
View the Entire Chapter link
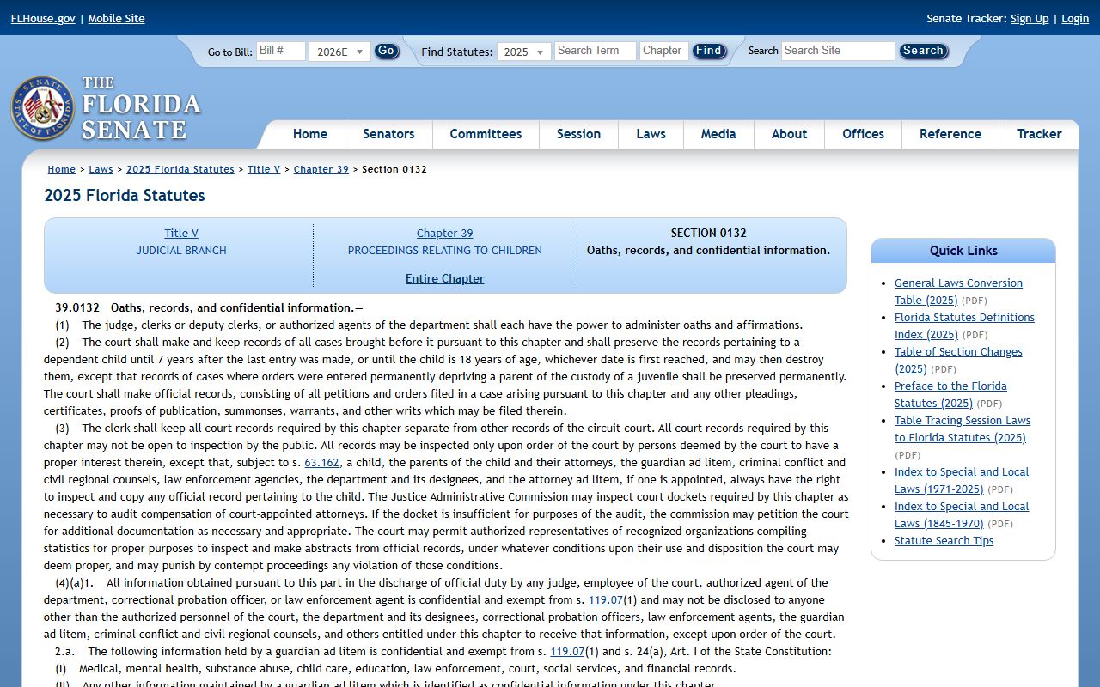pyautogui.click(x=444, y=278)
